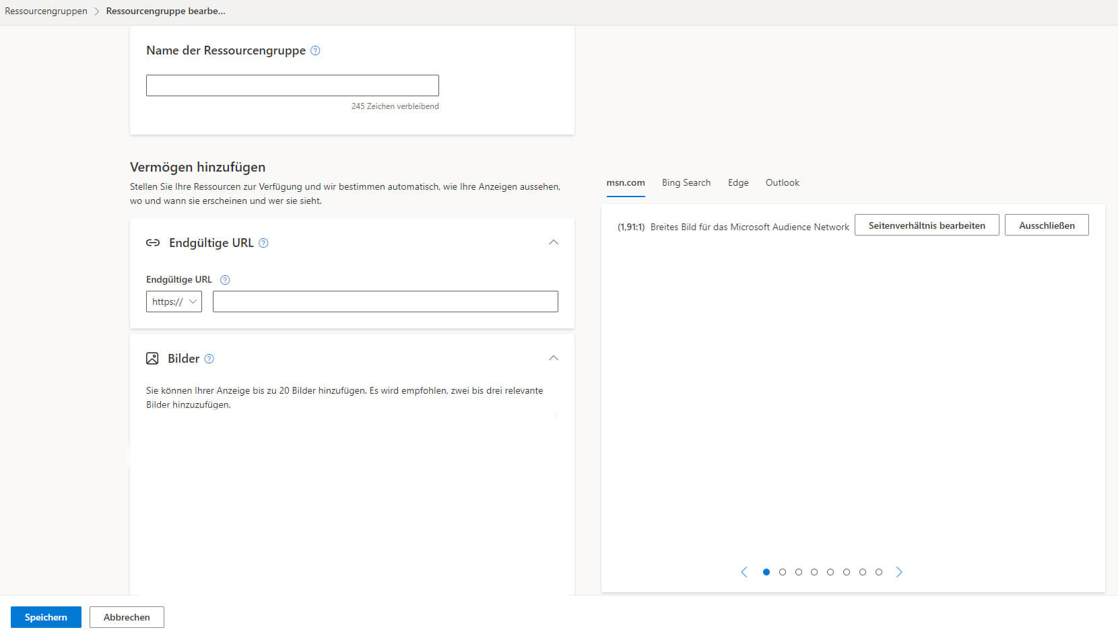Open help for the Bilder section

pos(209,359)
